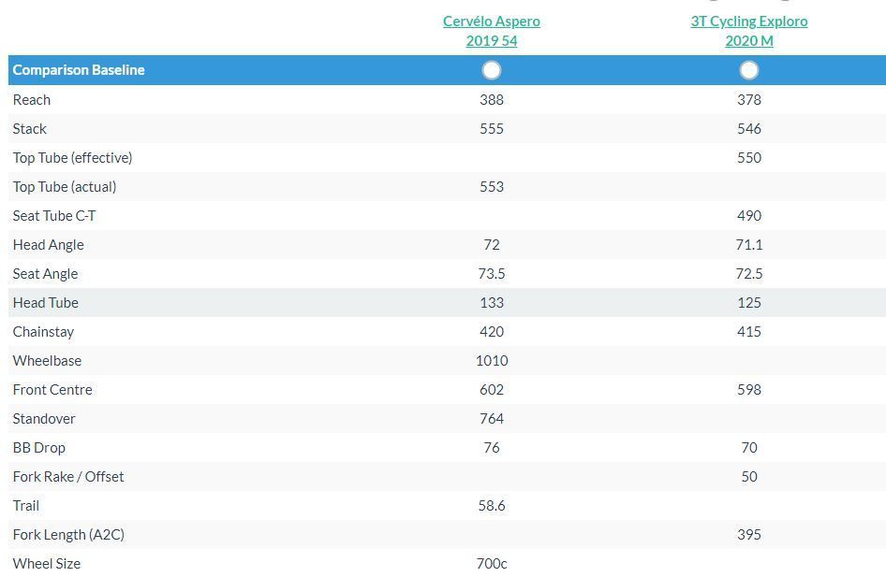This screenshot has height=577, width=886.
Task: Click the Seat Tube C-T row label
Action: coord(54,216)
